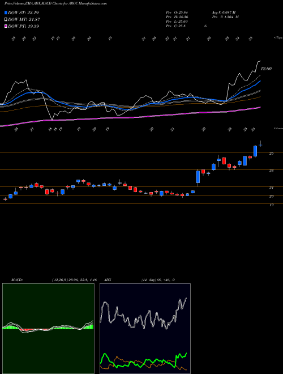Click the blue DOW ST legend swatch
283x374 pixels.
[6, 12]
